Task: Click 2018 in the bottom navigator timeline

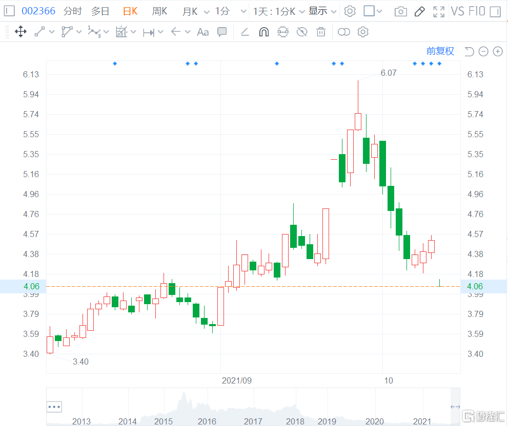Action: pyautogui.click(x=295, y=421)
